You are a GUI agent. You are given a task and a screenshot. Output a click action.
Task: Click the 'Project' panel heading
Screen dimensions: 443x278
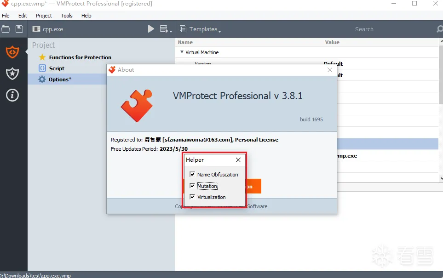click(43, 45)
